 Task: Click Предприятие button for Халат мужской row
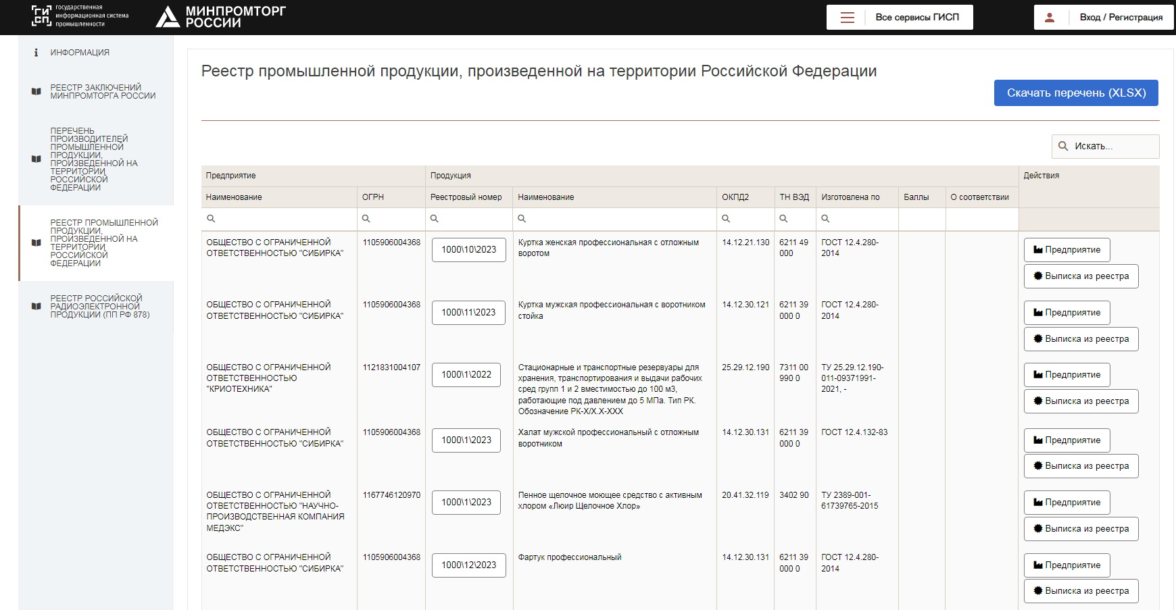pos(1067,440)
